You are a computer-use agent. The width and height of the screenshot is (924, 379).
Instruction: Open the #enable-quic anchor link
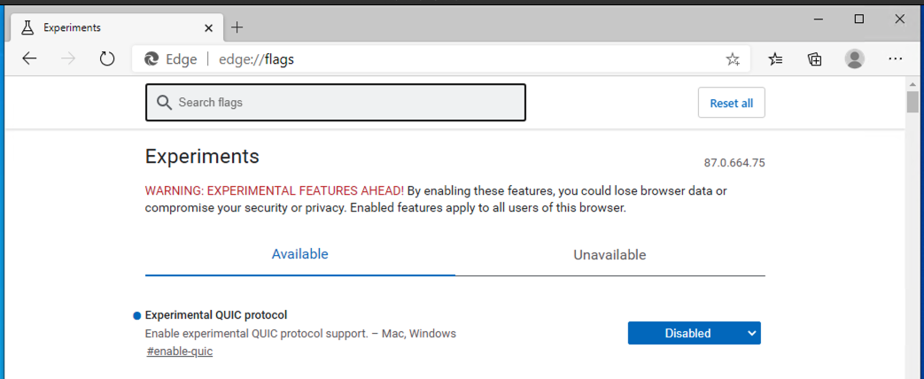tap(180, 352)
